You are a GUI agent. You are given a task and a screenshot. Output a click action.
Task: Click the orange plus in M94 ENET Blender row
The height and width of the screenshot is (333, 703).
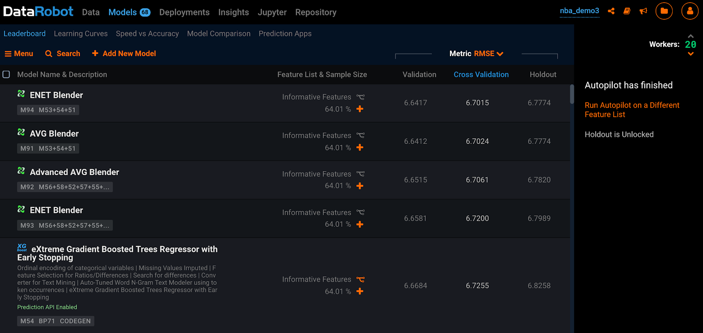pos(360,109)
